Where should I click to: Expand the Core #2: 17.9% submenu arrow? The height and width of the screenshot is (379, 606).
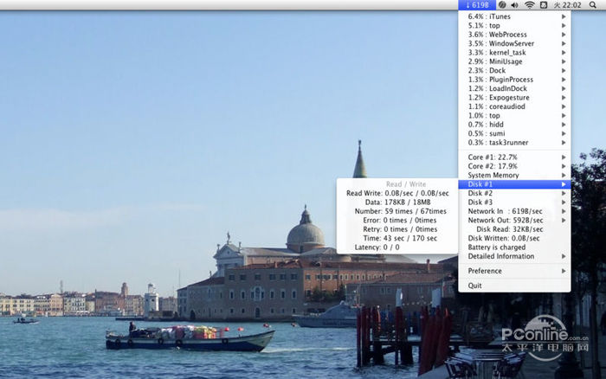click(x=564, y=166)
